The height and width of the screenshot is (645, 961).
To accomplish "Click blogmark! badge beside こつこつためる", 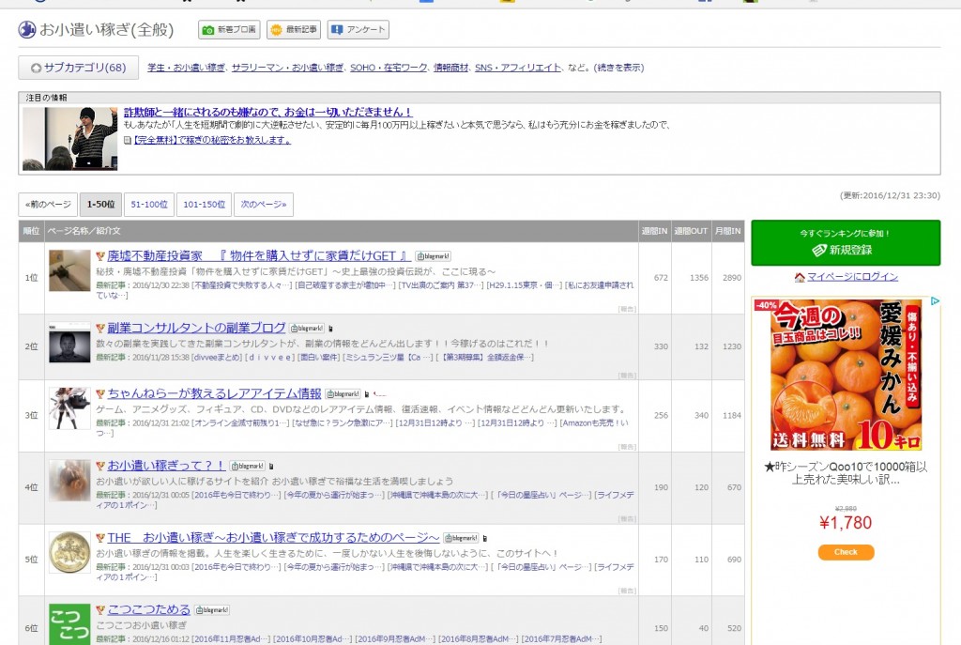I will click(211, 610).
